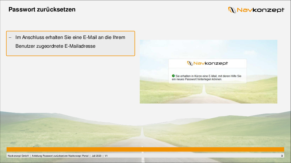The width and height of the screenshot is (291, 163).
Task: Click the green success checkmark icon
Action: (173, 76)
